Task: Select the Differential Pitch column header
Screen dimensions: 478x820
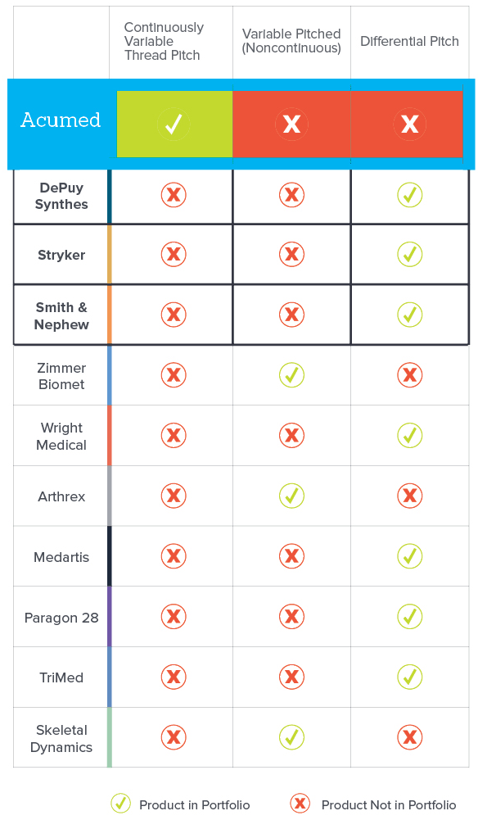Action: click(x=409, y=41)
